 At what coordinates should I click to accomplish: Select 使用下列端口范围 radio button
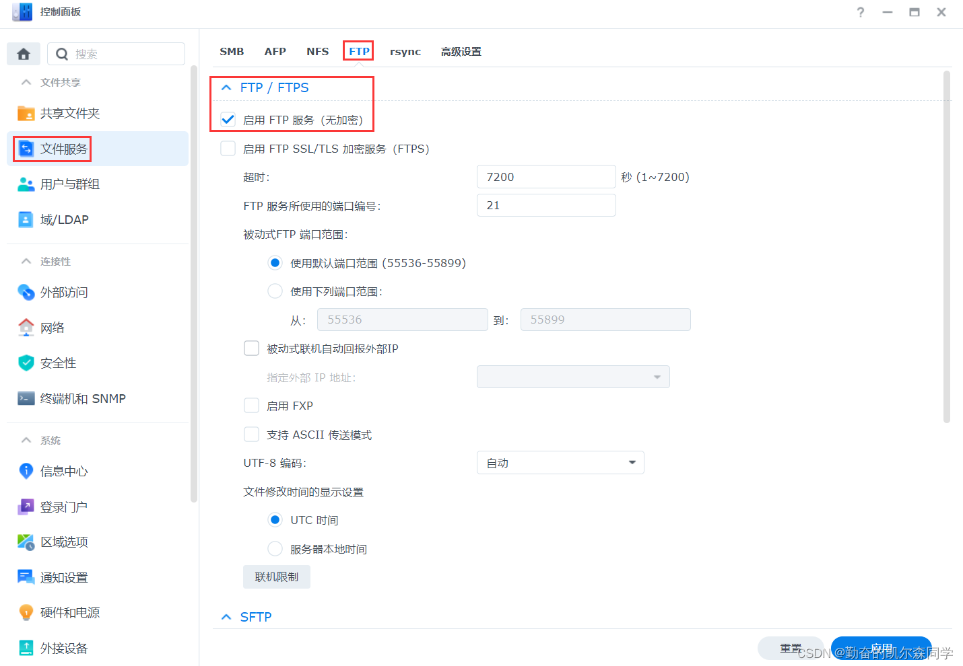coord(275,291)
